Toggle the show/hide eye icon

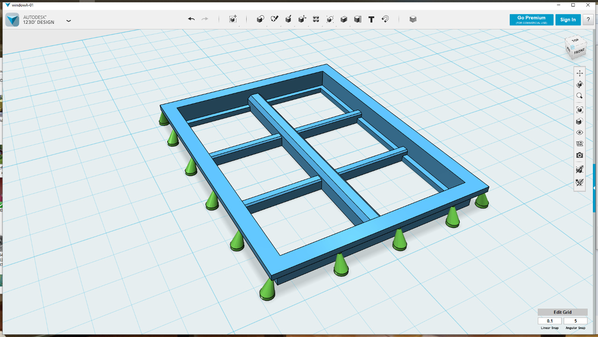(580, 133)
